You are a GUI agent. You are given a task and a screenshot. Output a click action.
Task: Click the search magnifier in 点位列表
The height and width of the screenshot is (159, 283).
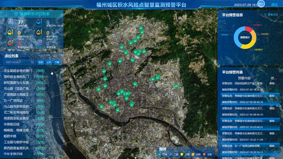(x=32, y=62)
